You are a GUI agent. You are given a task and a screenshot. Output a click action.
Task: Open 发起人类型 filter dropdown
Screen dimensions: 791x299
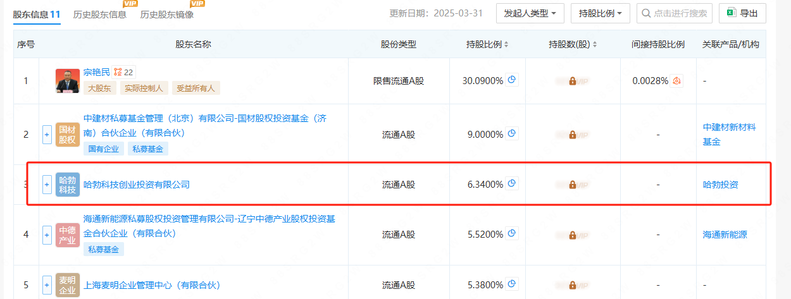pos(530,13)
